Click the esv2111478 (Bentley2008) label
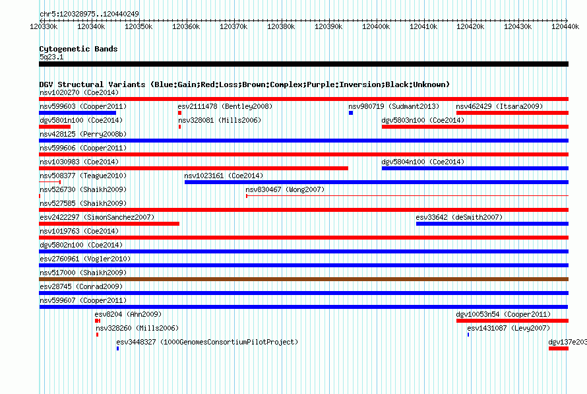The image size is (587, 394). click(225, 106)
